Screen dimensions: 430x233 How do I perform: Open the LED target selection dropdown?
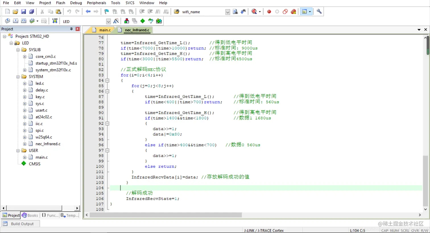[x=108, y=21]
